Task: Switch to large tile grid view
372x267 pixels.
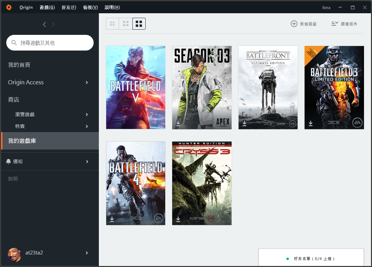Action: pos(139,24)
